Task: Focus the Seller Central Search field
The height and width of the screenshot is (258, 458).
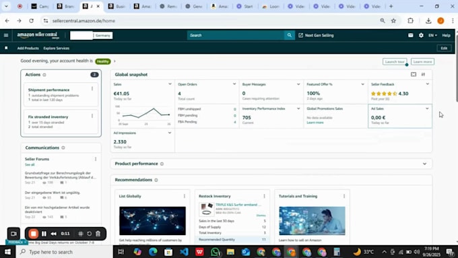Action: 236,35
